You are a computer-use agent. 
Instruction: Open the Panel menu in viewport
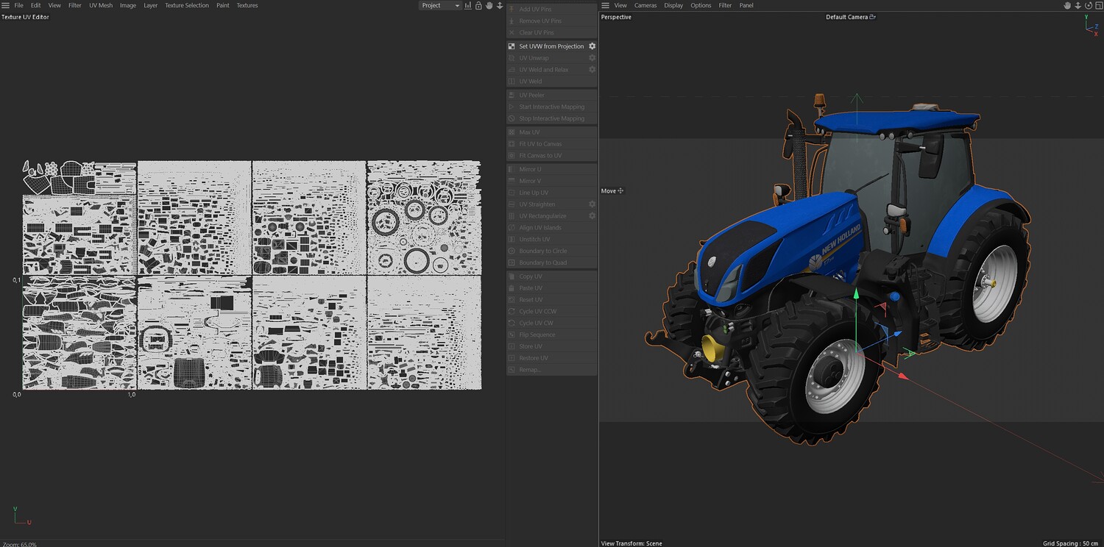coord(746,5)
